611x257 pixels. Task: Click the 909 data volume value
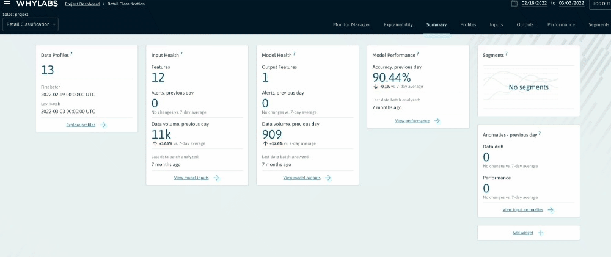(x=272, y=134)
